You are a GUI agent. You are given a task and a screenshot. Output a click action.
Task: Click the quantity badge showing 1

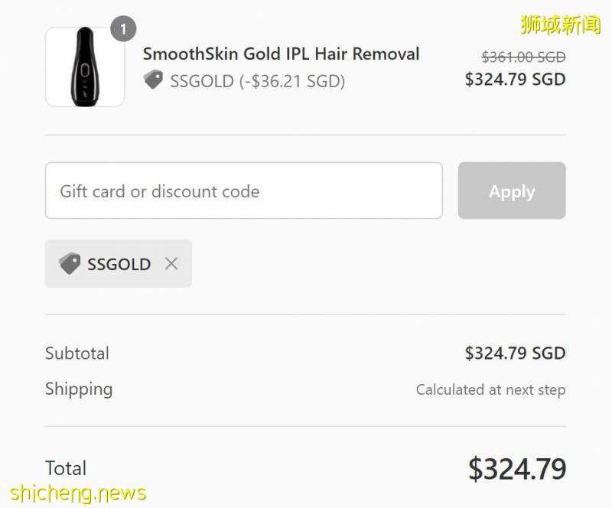tap(123, 30)
